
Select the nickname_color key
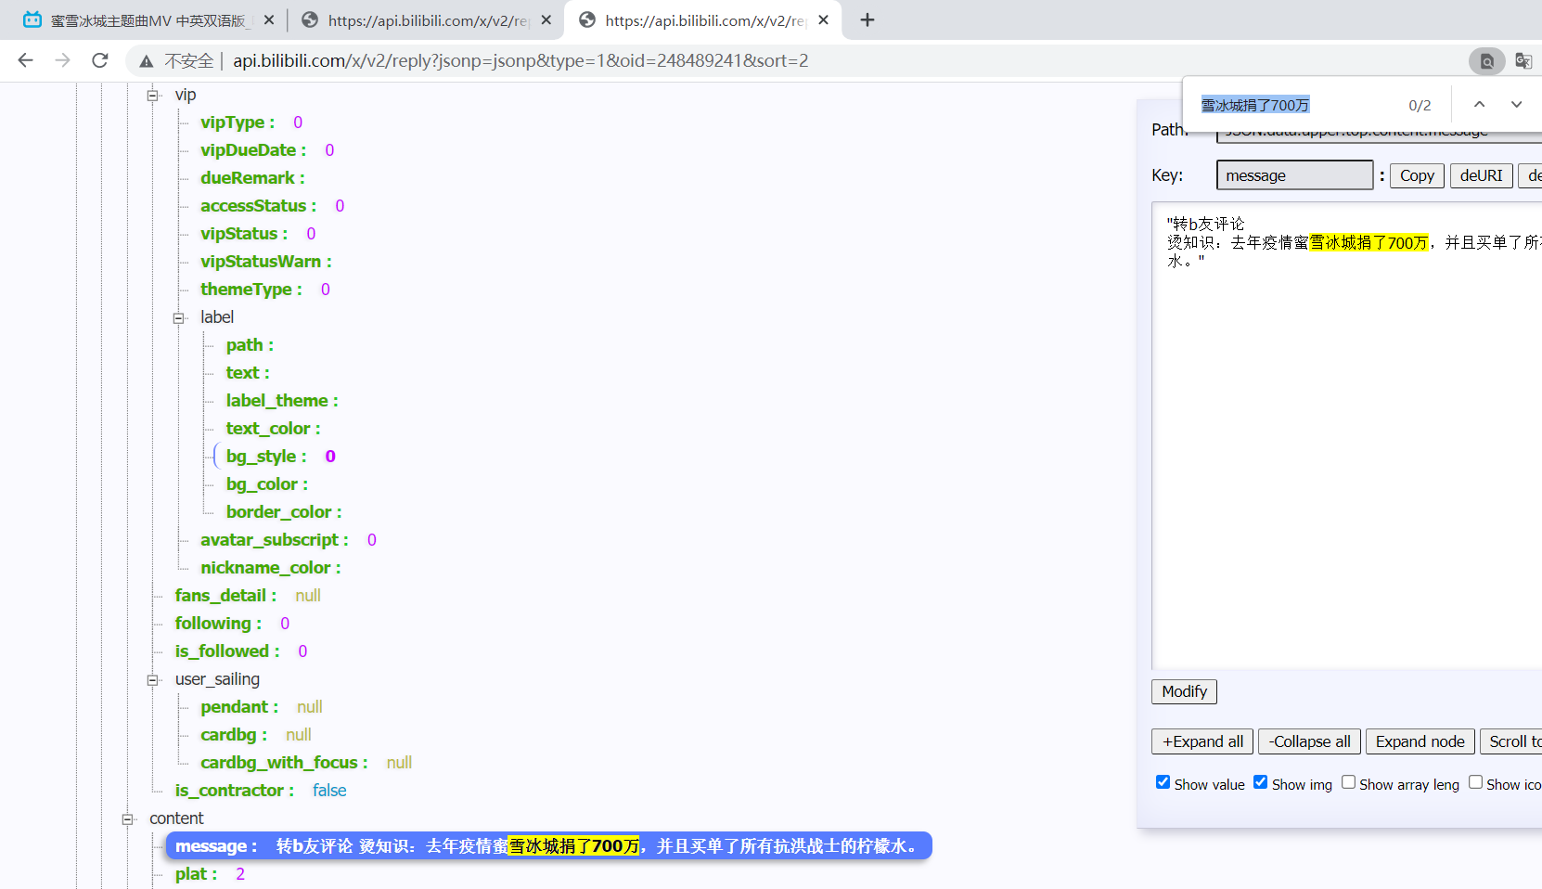[x=271, y=568]
